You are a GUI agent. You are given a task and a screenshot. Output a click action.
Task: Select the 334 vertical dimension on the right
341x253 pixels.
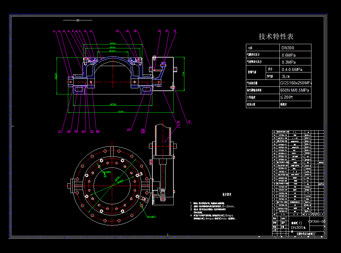183,73
